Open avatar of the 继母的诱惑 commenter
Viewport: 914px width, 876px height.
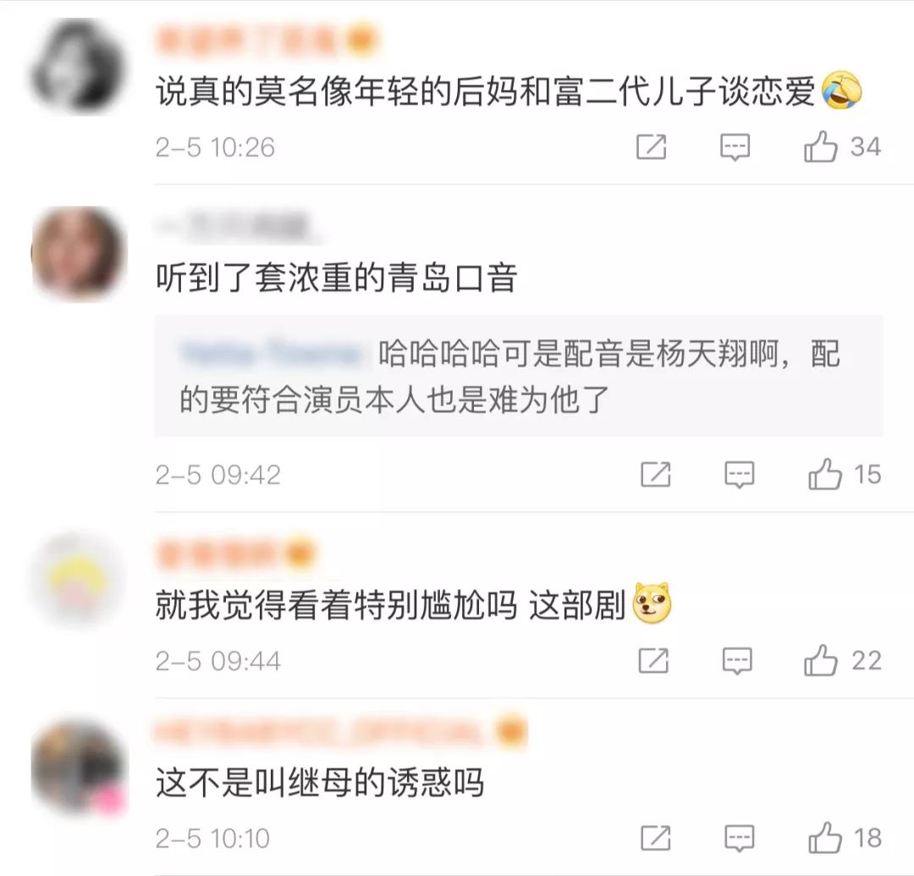tap(78, 767)
